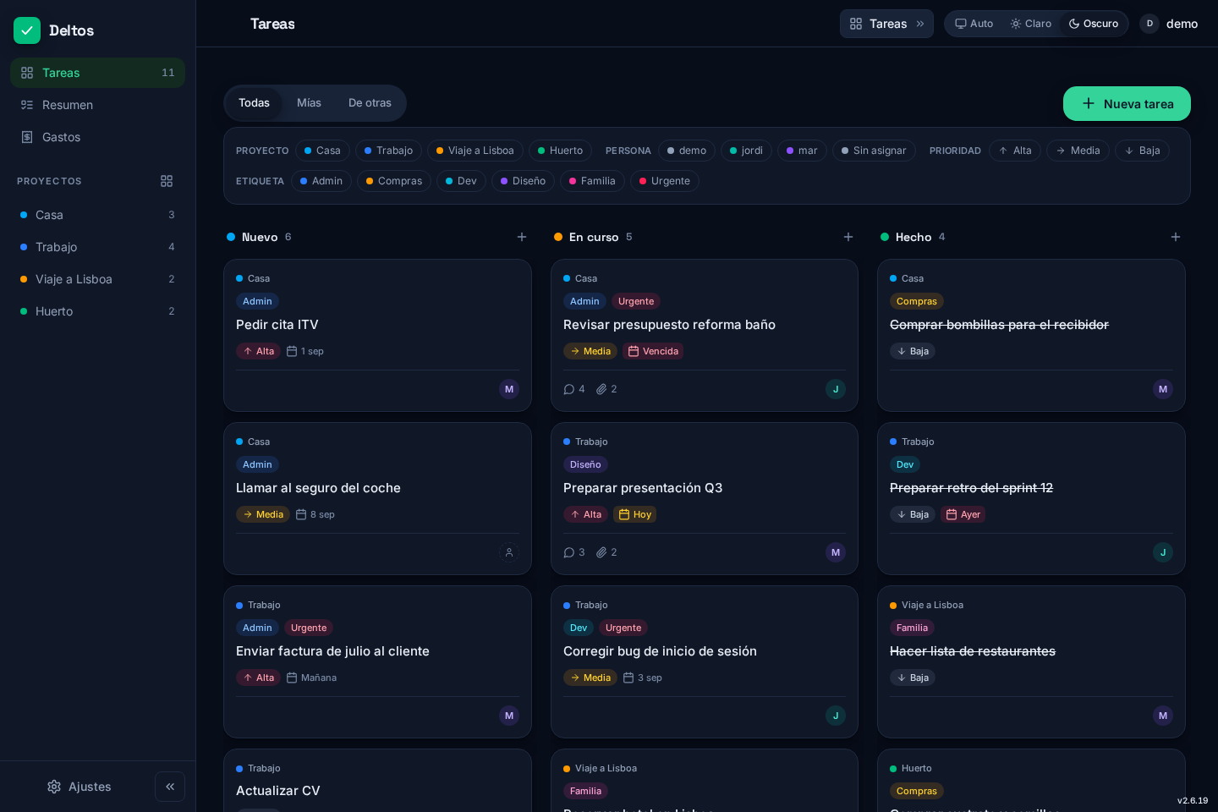1218x812 pixels.
Task: Open Casa project in sidebar
Action: click(x=97, y=215)
